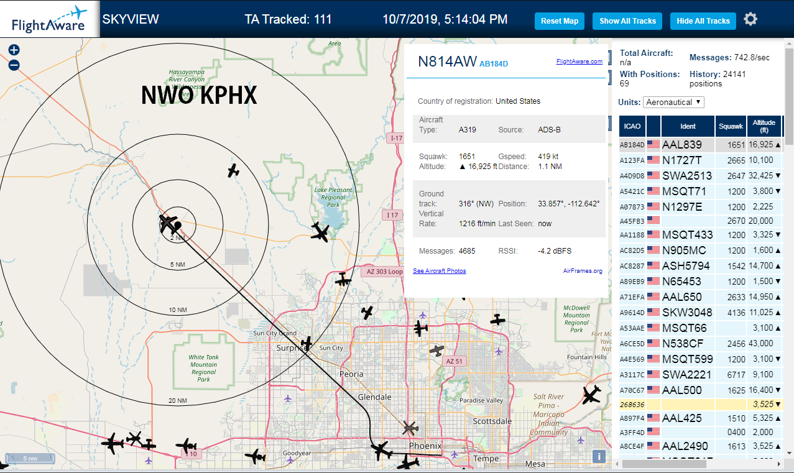The width and height of the screenshot is (794, 473).
Task: Select the N905MC row
Action: coord(701,250)
